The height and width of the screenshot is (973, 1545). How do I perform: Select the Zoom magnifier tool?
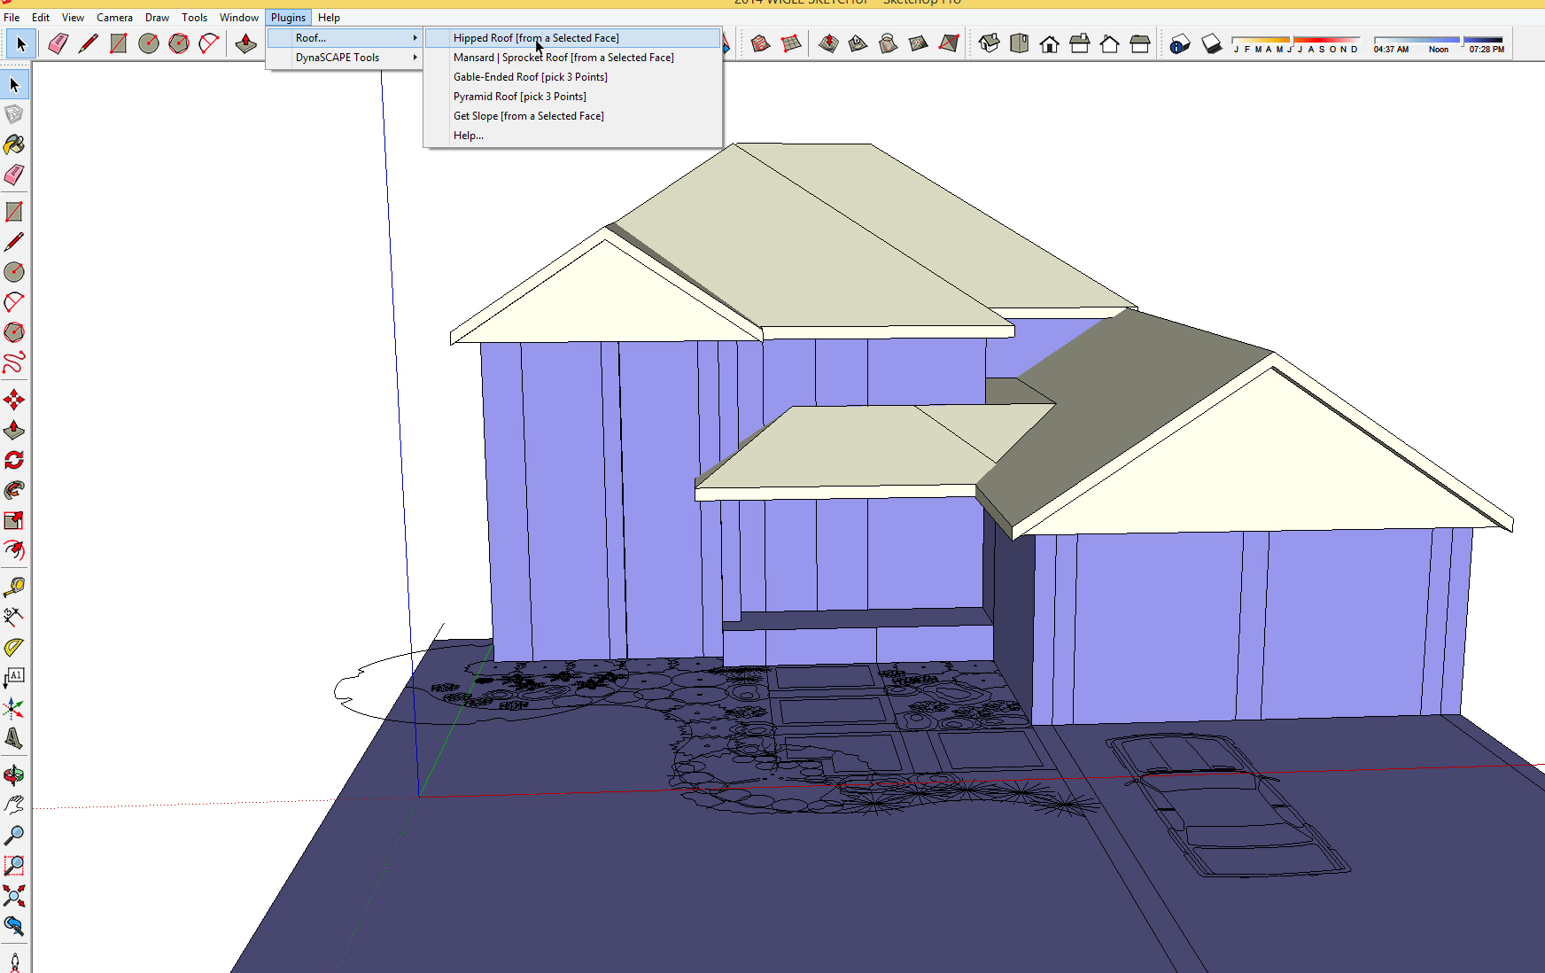(x=14, y=836)
